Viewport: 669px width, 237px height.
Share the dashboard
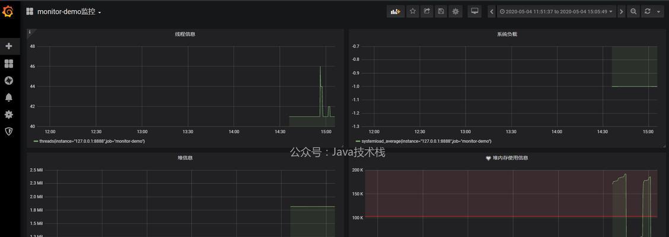tap(426, 11)
